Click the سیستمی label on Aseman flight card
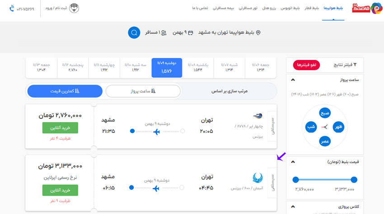 (272, 183)
